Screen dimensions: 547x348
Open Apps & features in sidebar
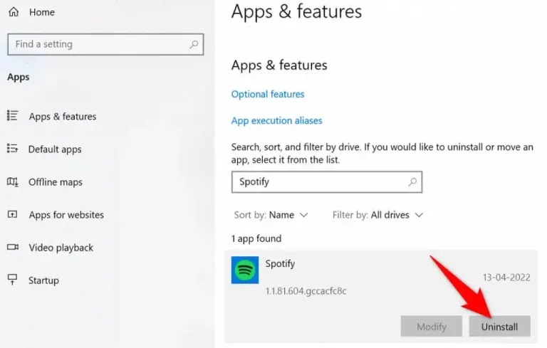[x=63, y=117]
